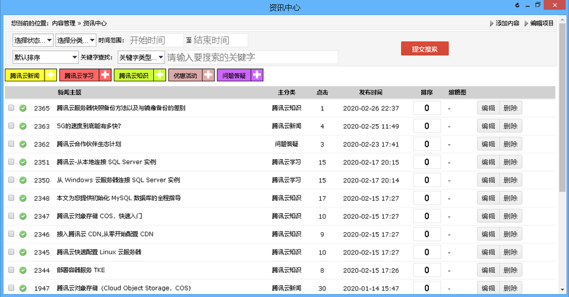Tick checkbox for row 2351
This screenshot has width=569, height=297.
point(11,162)
